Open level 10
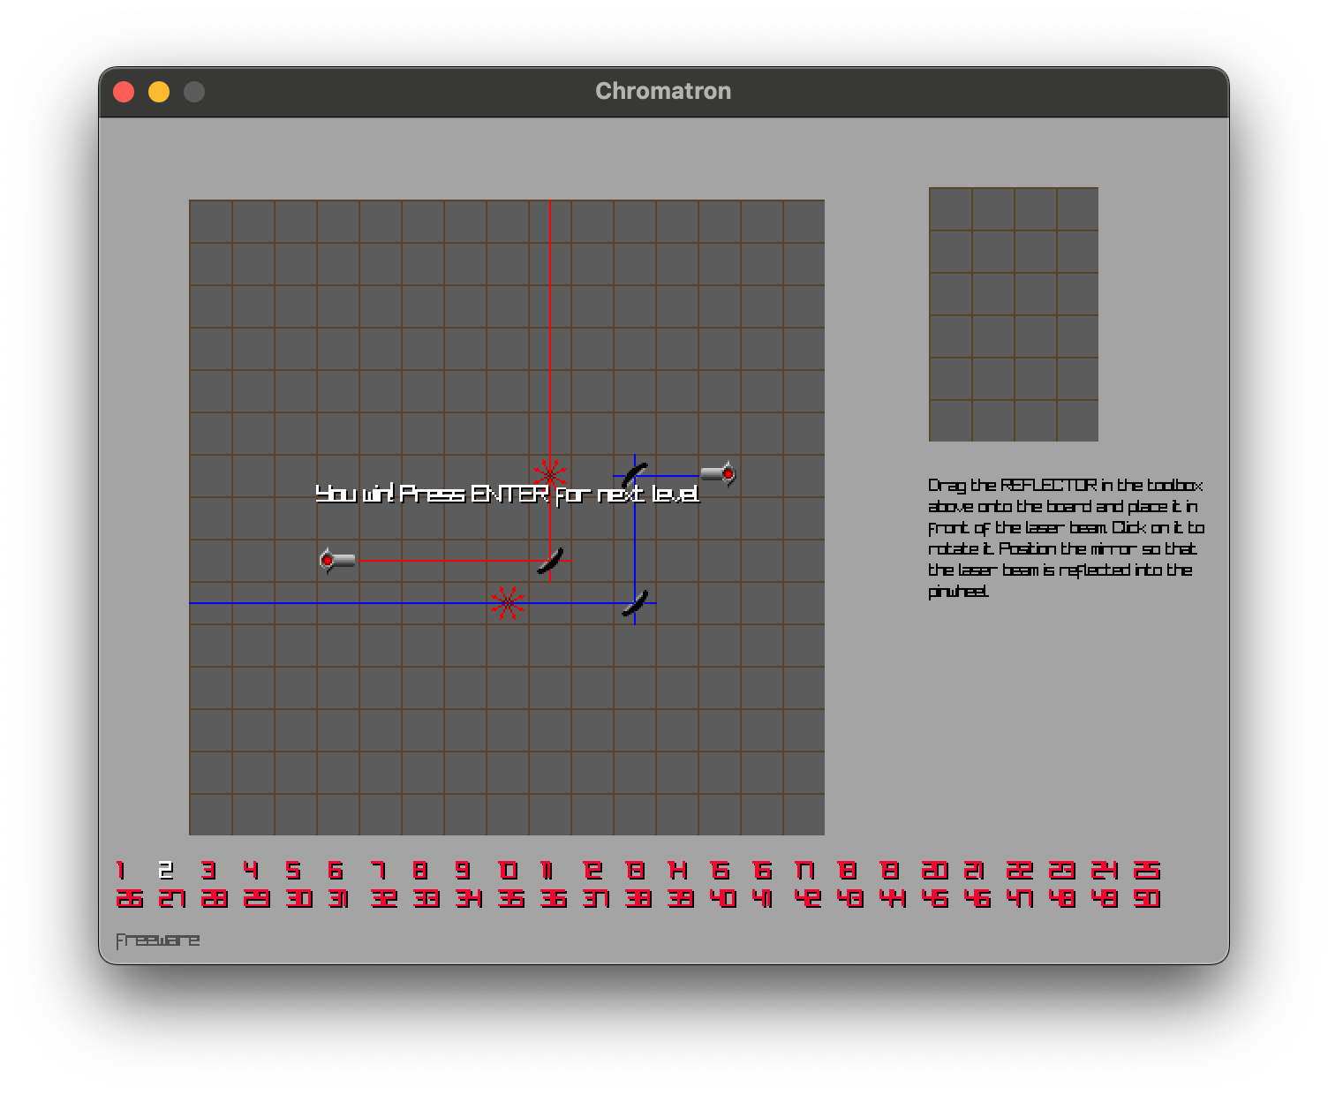 pos(508,870)
